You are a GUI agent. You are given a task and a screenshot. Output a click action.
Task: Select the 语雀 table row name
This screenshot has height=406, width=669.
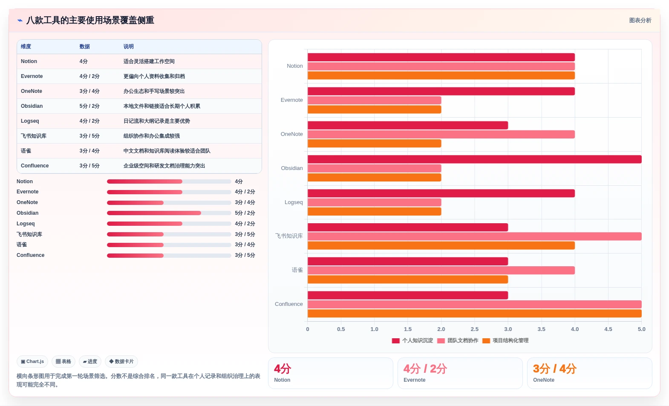[26, 151]
